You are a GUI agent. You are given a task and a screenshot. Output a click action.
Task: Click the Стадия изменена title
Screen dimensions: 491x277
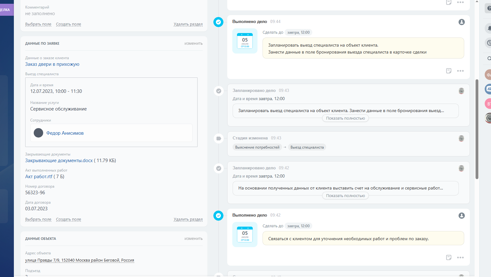250,138
